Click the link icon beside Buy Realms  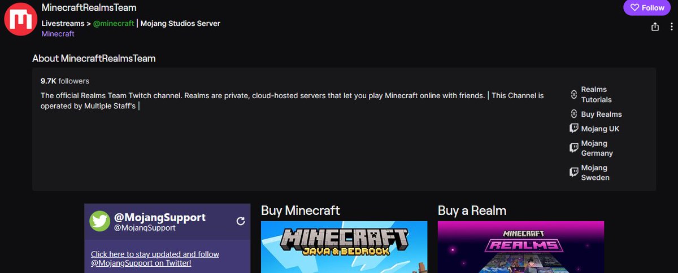click(x=573, y=114)
